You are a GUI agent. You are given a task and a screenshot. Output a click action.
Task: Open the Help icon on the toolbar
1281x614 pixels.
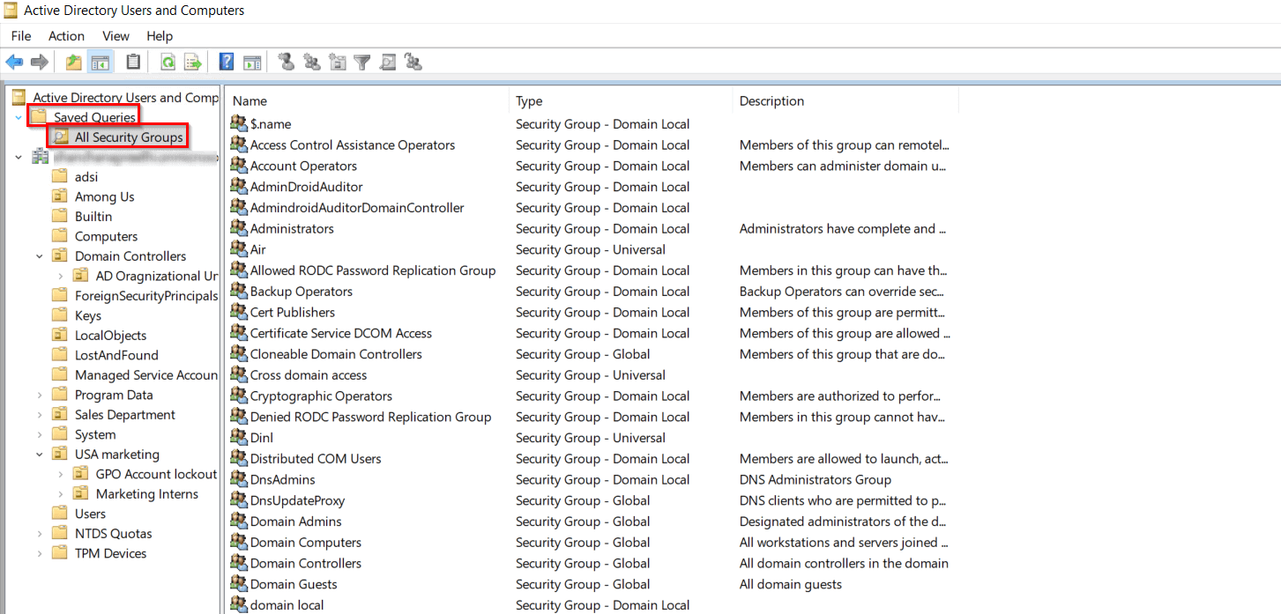click(226, 61)
